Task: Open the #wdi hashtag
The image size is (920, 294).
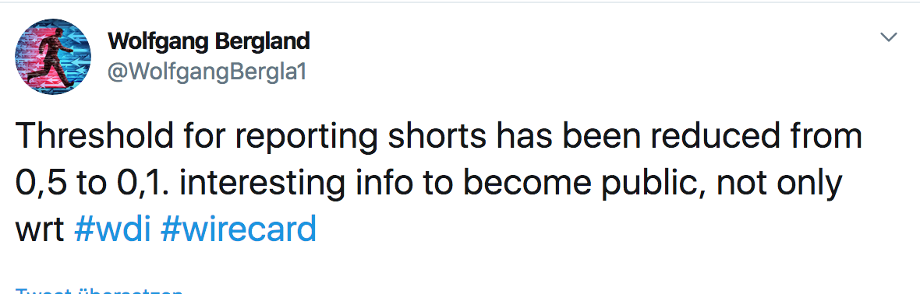Action: coord(112,229)
